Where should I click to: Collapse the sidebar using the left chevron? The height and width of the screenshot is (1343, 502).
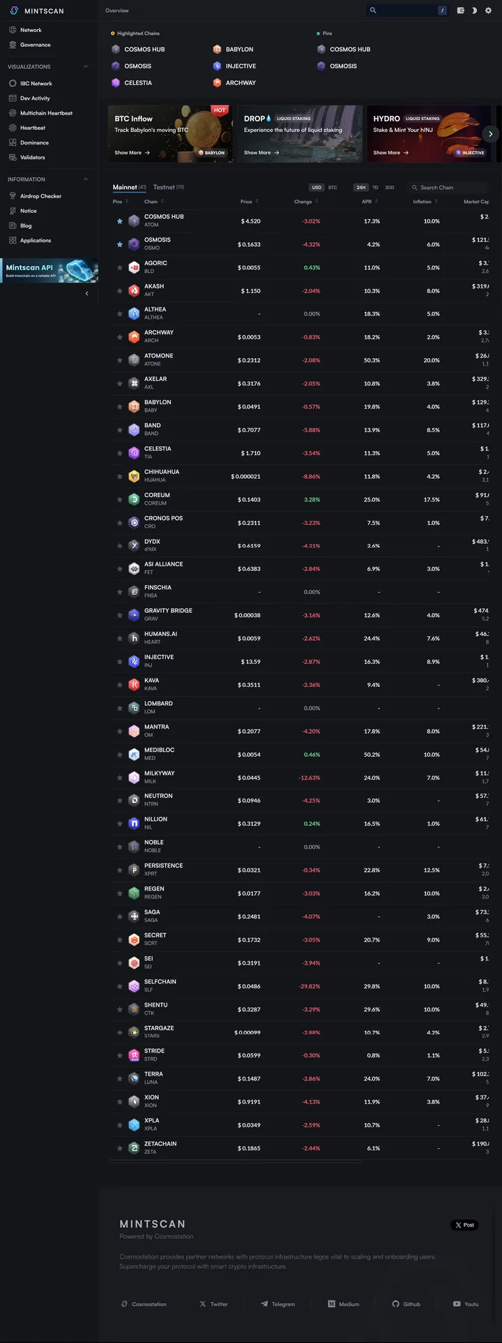(x=86, y=293)
